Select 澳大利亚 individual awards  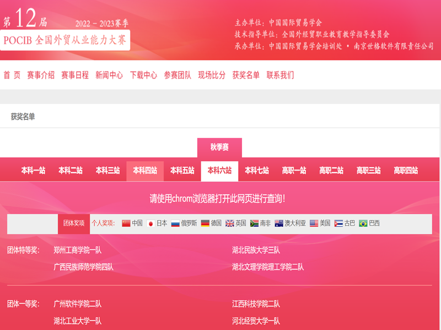click(x=295, y=223)
